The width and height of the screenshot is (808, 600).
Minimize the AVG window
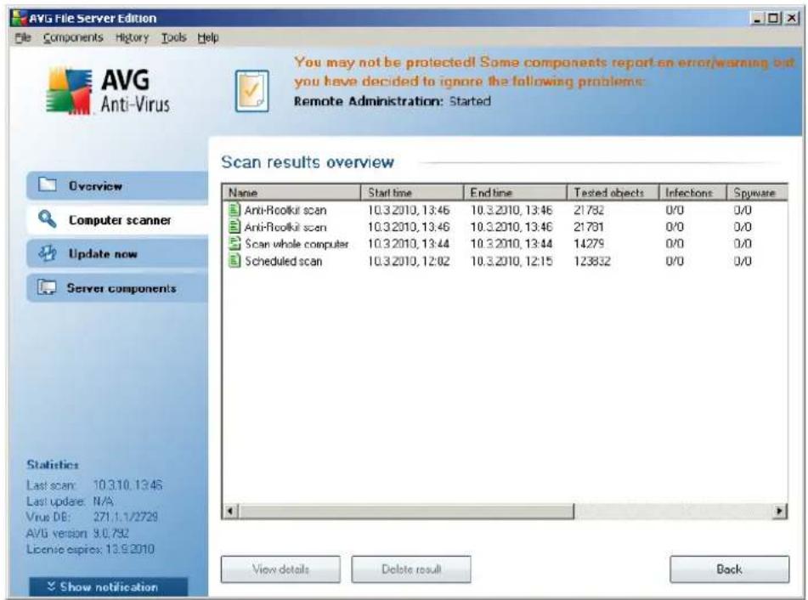coord(758,18)
